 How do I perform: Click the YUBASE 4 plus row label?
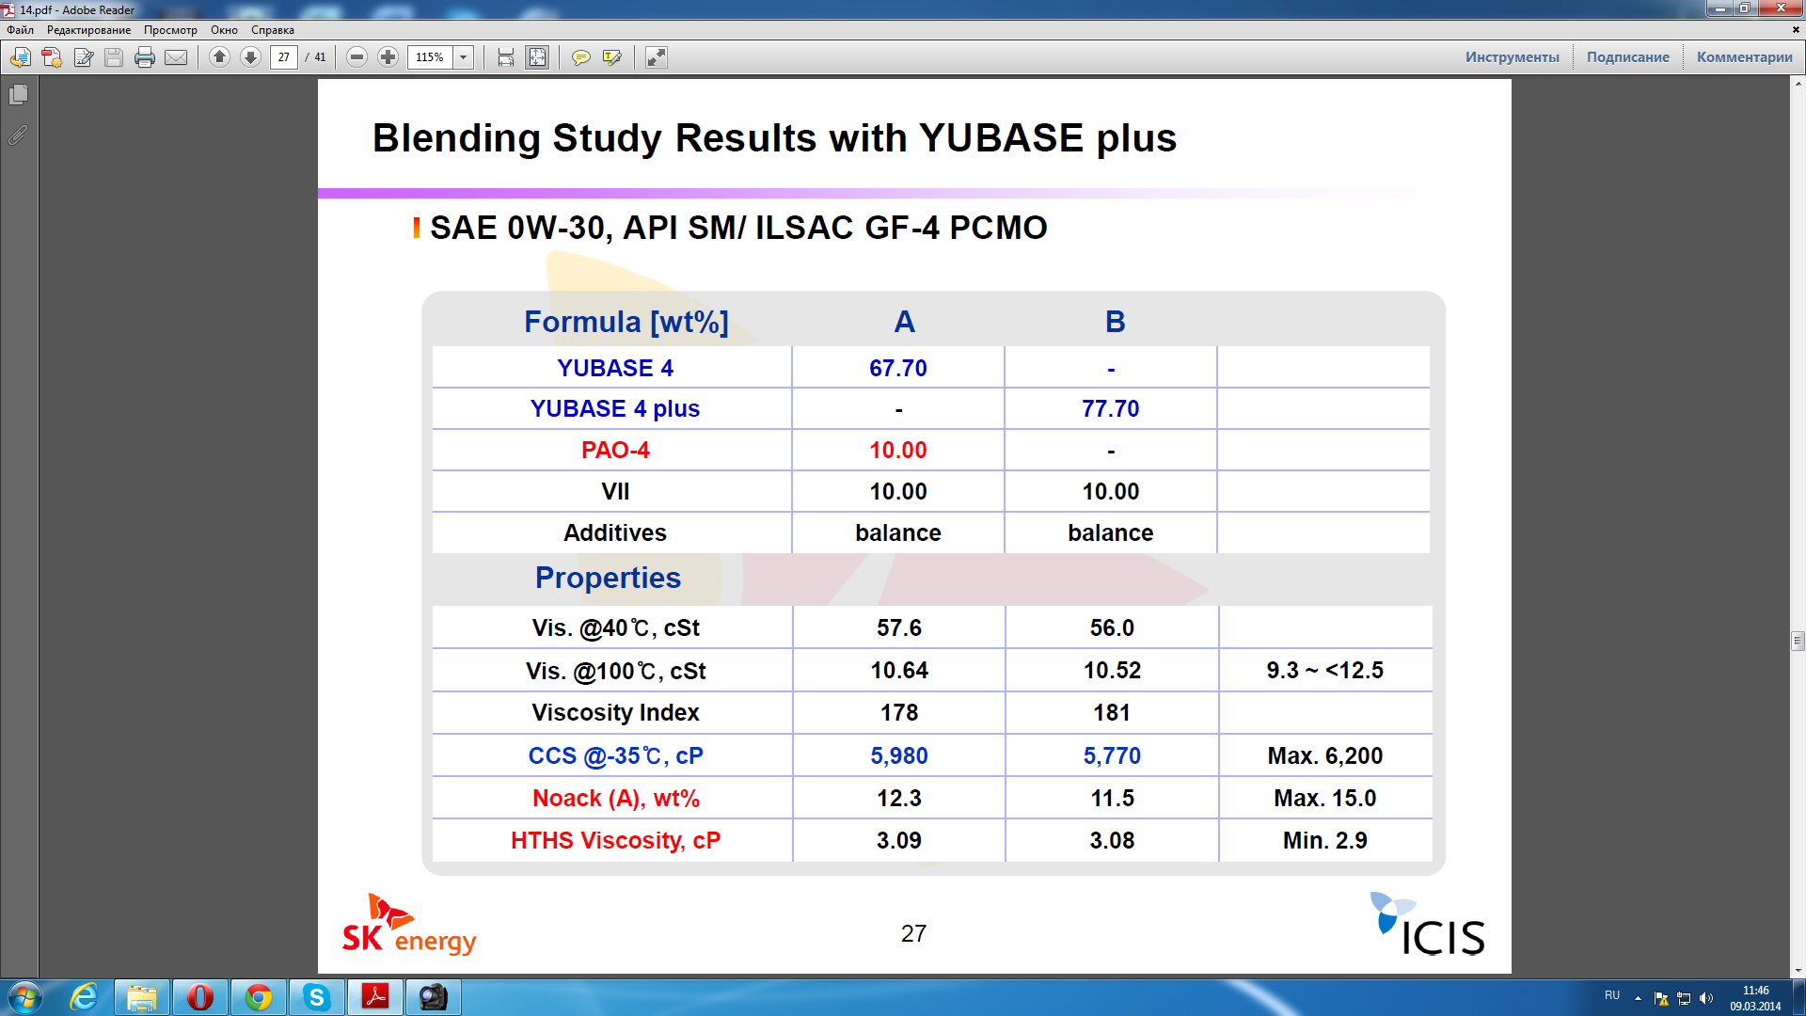615,408
